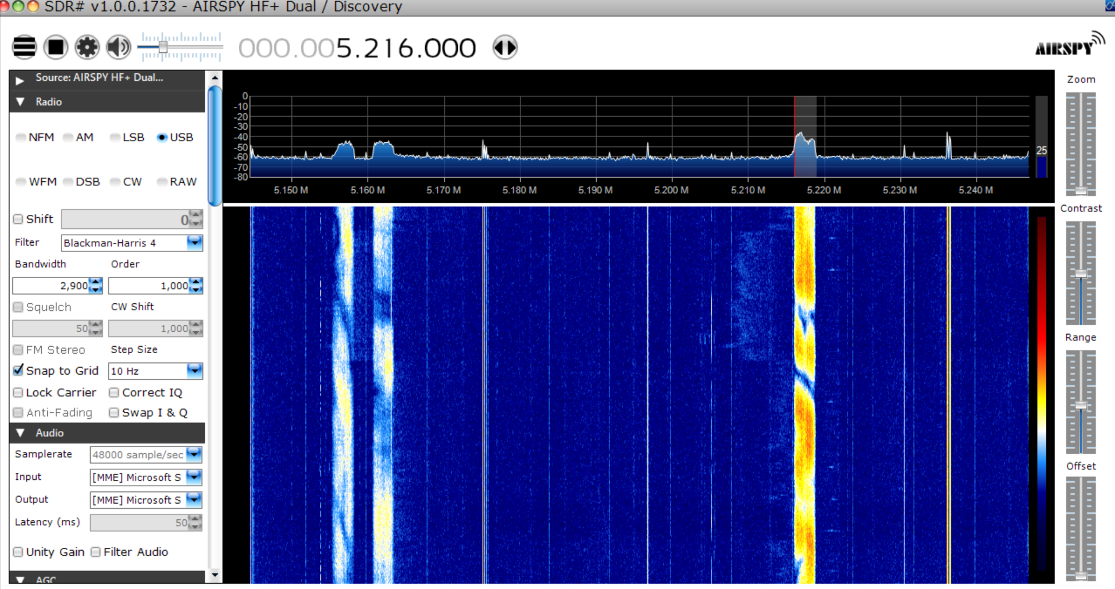The width and height of the screenshot is (1115, 589).
Task: Enable the Correct IQ checkbox
Action: [x=115, y=393]
